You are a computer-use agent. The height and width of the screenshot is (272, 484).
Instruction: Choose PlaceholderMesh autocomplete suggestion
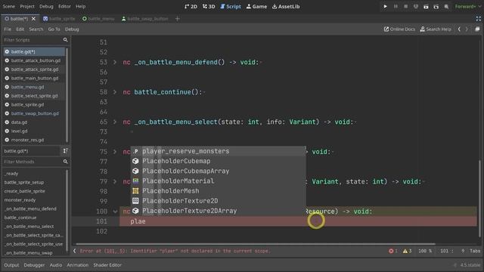pyautogui.click(x=219, y=191)
